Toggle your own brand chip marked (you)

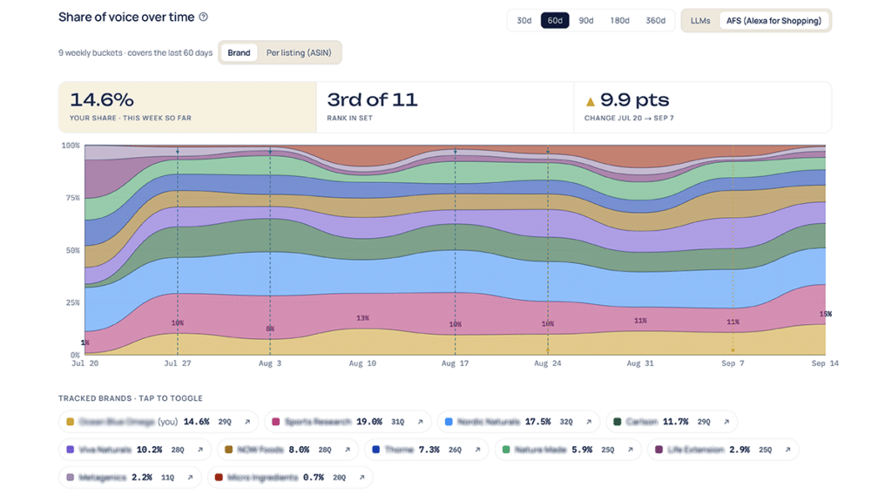pos(159,422)
